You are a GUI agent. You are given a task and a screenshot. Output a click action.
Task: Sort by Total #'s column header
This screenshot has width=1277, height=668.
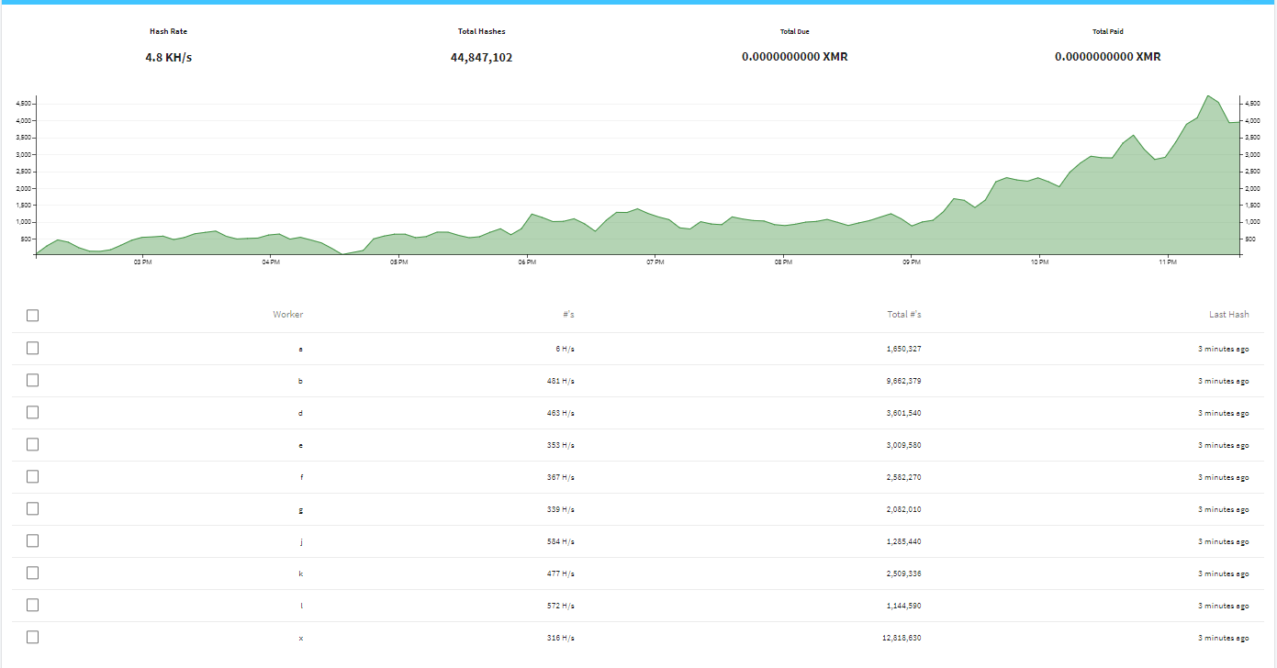click(x=904, y=315)
